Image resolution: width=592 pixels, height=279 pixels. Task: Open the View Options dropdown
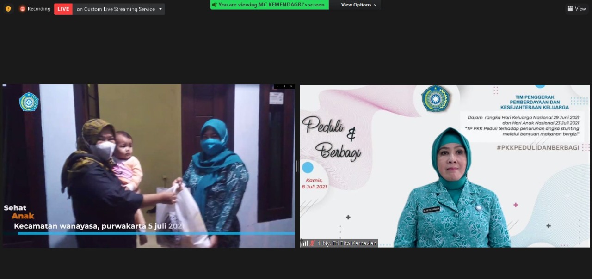pos(358,5)
